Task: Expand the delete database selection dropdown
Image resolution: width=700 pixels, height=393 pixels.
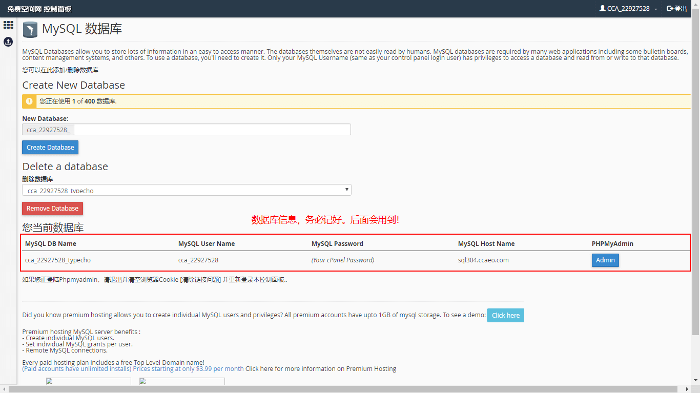Action: (x=187, y=190)
